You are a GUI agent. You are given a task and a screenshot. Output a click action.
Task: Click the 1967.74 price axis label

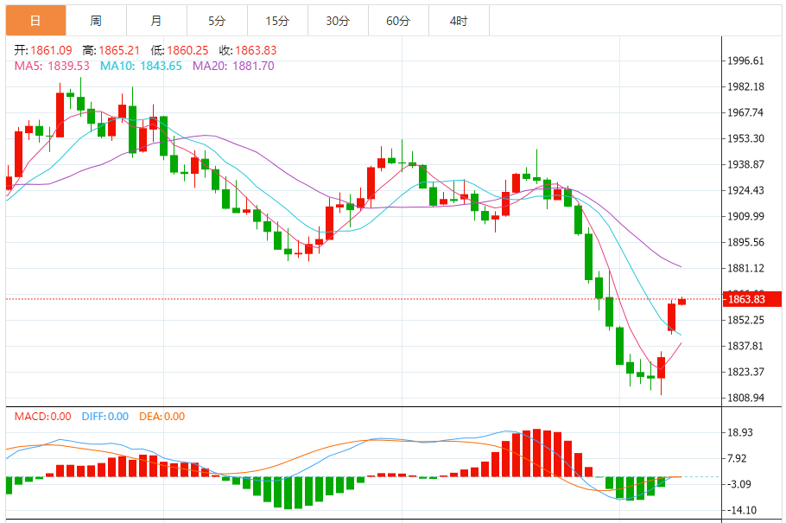pos(746,112)
